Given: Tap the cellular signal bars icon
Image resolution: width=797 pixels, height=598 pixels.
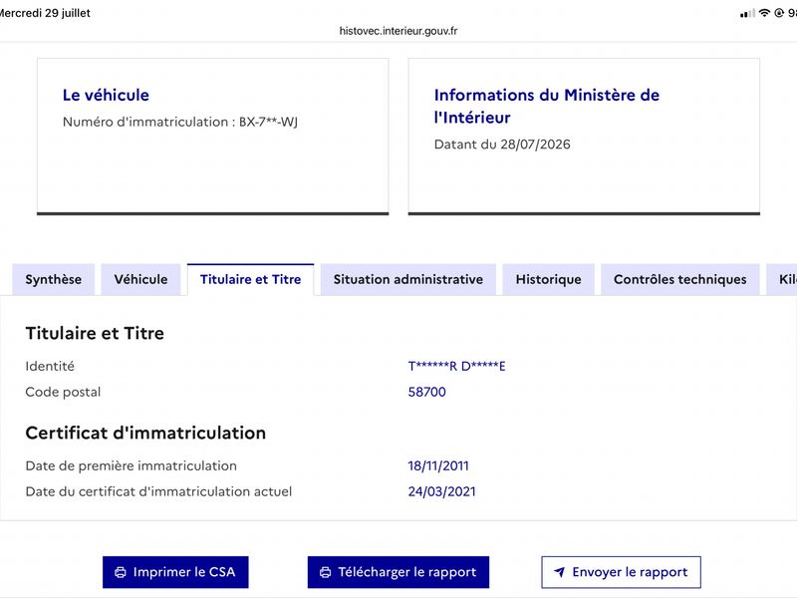Looking at the screenshot, I should click(747, 14).
